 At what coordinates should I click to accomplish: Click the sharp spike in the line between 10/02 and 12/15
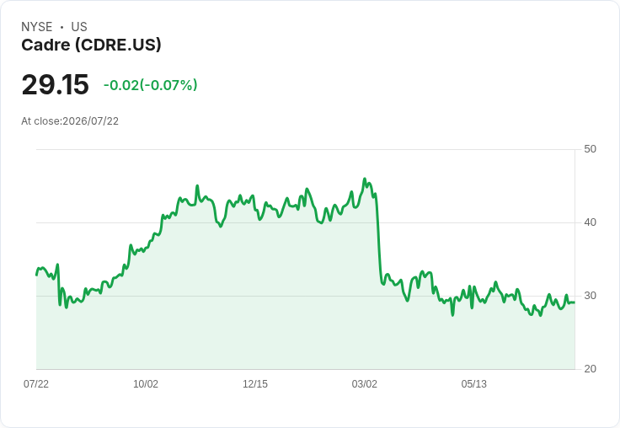[x=197, y=185]
